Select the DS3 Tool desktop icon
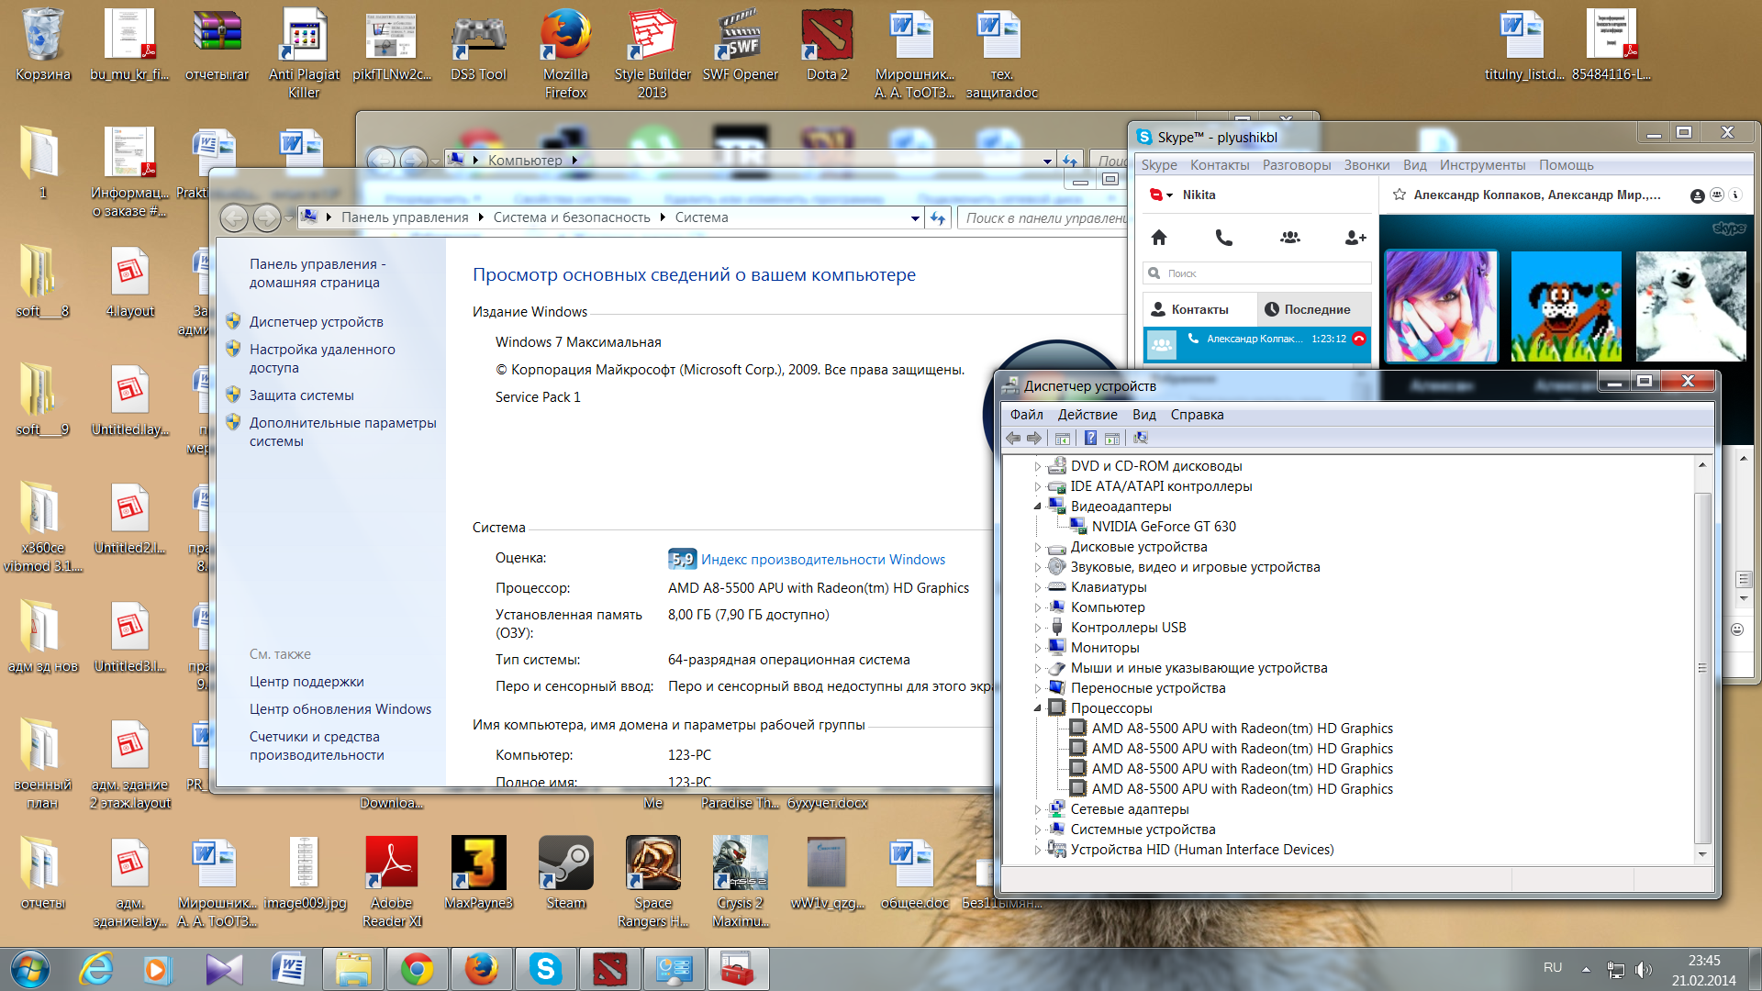 tap(478, 47)
